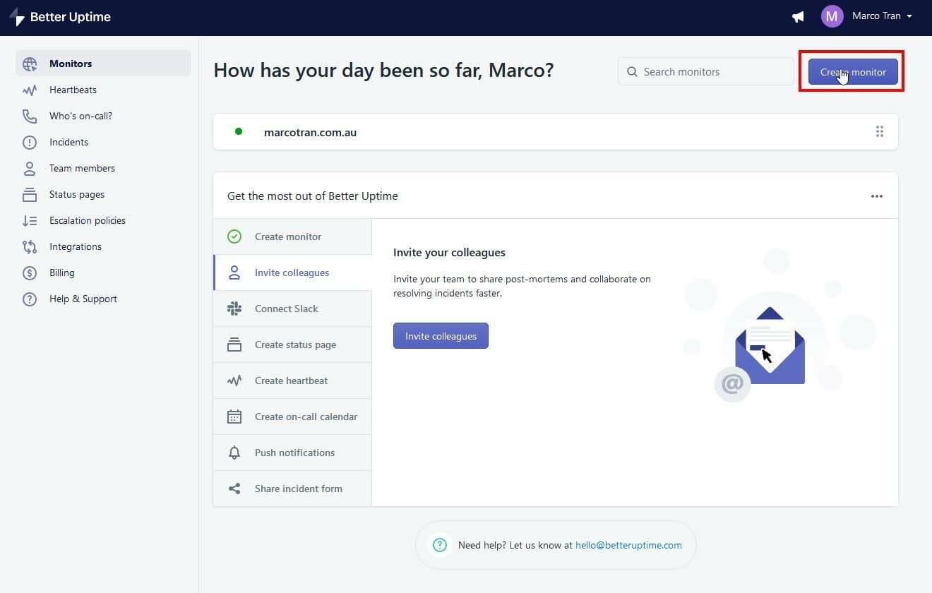Switch to the Connect Slack step
The width and height of the screenshot is (932, 593).
[x=286, y=309]
